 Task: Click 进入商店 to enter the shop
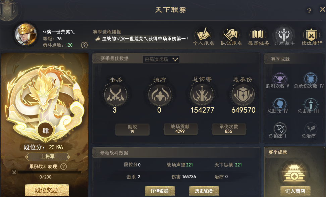[x=295, y=191]
